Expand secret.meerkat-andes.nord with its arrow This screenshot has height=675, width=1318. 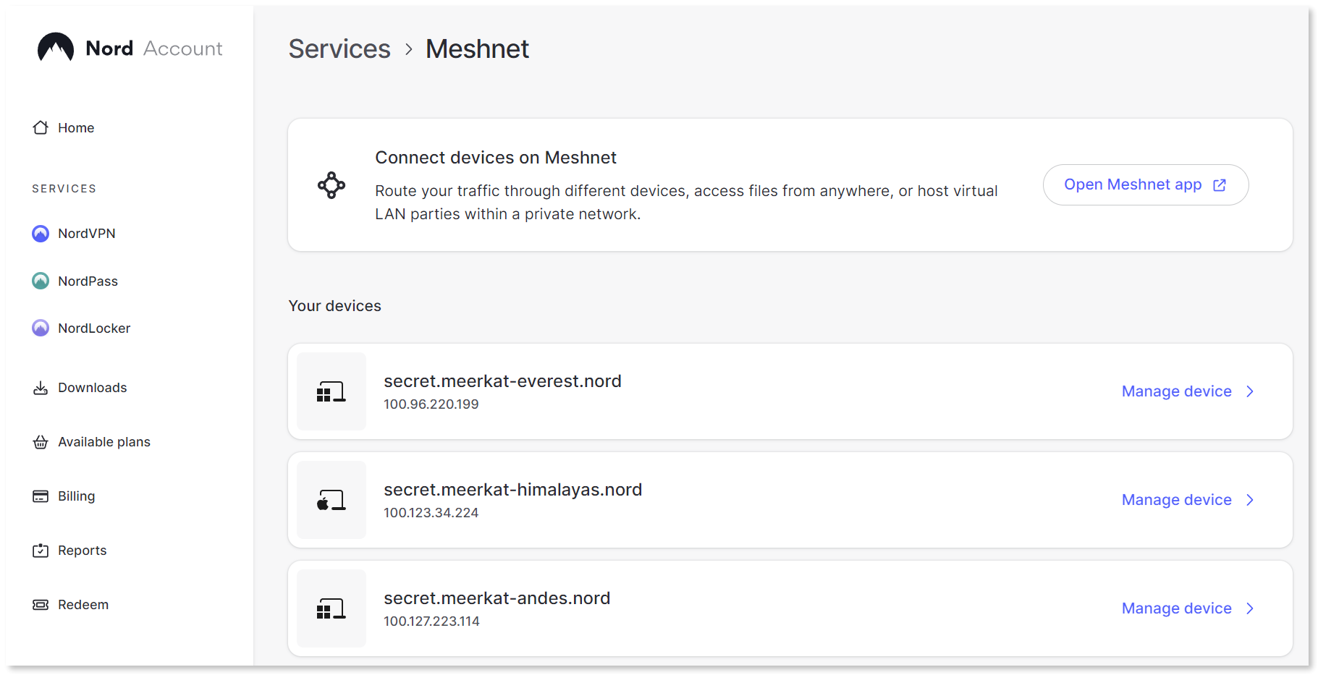click(x=1250, y=608)
